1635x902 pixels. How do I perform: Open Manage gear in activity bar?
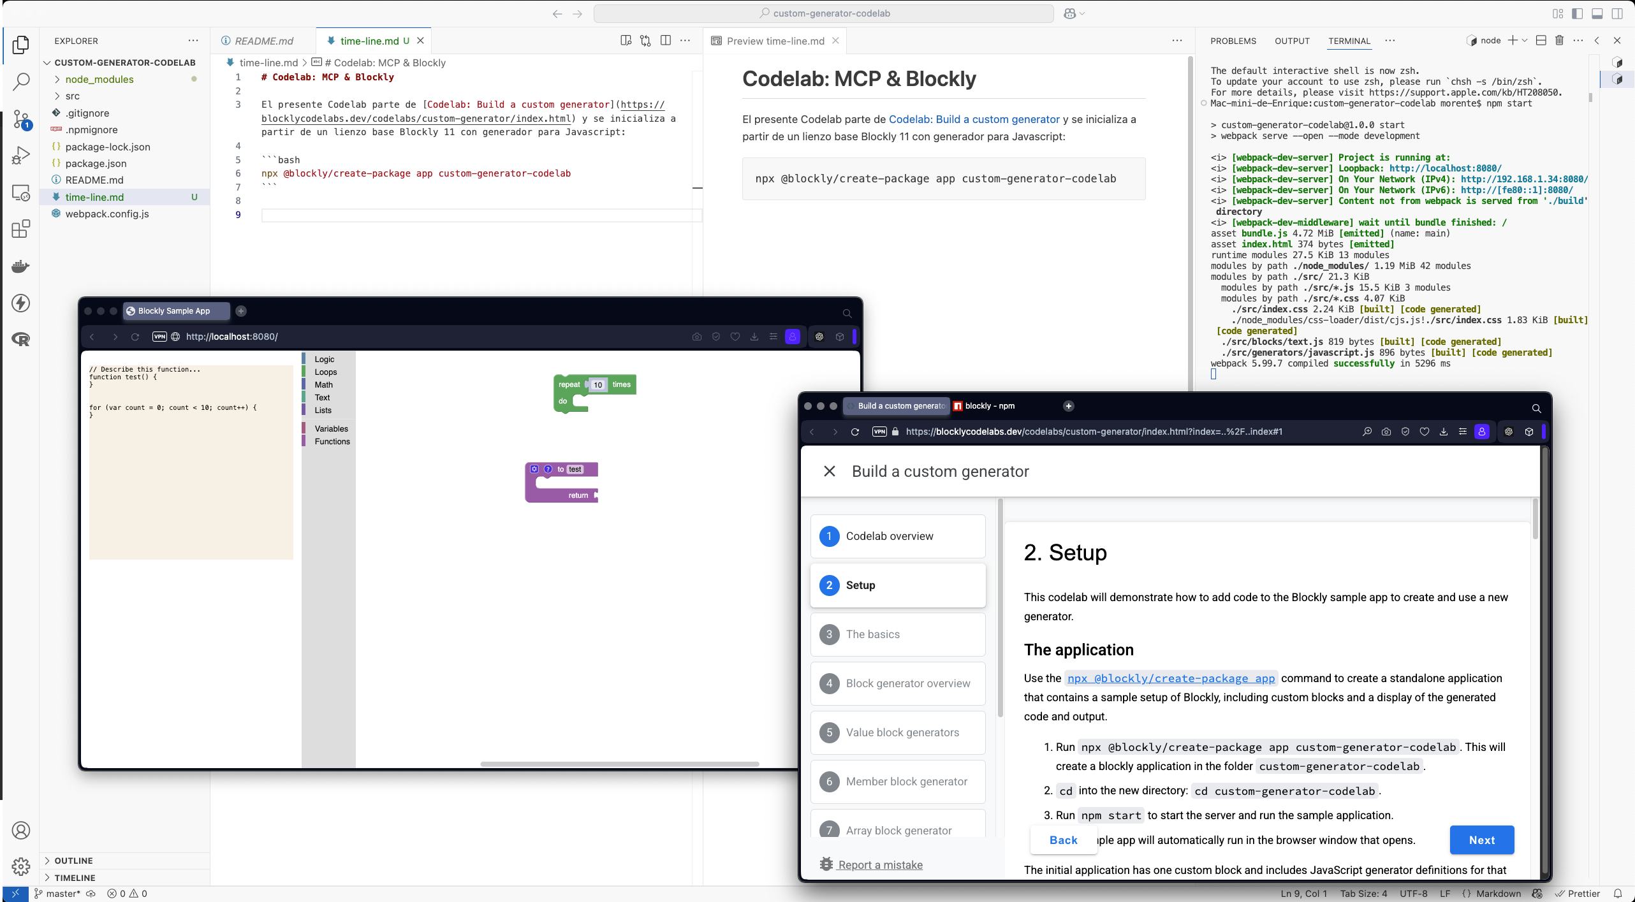pyautogui.click(x=20, y=866)
